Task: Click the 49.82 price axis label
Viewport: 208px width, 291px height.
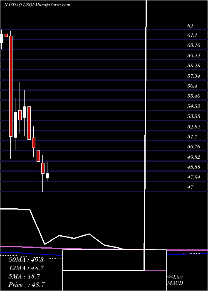Action: [x=193, y=157]
